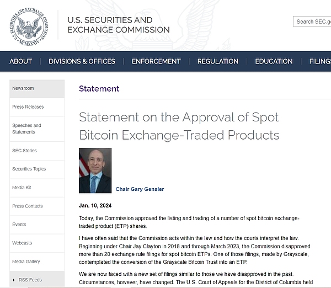Screen dimensions: 331x288
Task: Go to Events page
Action: pos(19,225)
